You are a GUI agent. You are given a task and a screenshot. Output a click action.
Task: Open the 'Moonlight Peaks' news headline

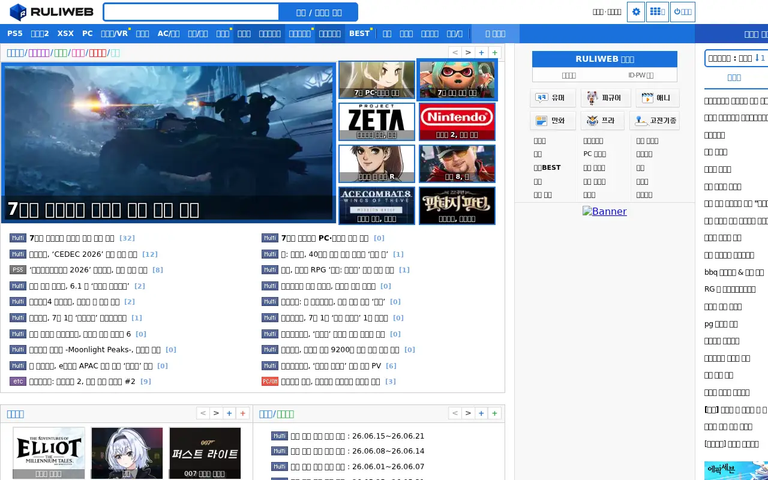click(x=95, y=350)
